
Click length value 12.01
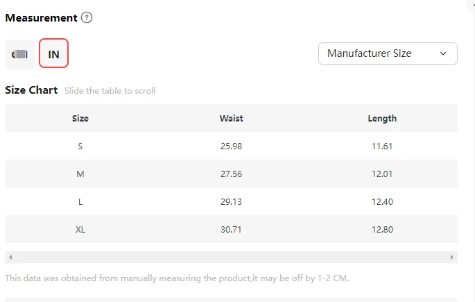(x=382, y=174)
